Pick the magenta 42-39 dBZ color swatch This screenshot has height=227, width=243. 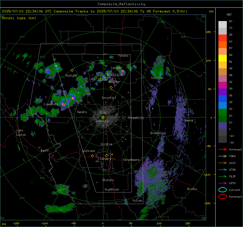pyautogui.click(x=222, y=85)
